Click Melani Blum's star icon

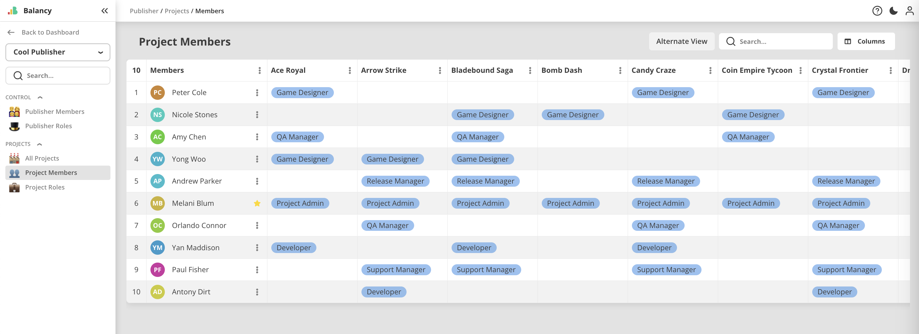[x=257, y=203]
